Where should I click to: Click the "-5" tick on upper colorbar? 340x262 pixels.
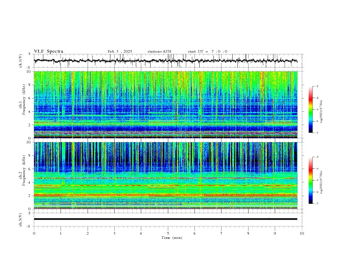pyautogui.click(x=316, y=110)
